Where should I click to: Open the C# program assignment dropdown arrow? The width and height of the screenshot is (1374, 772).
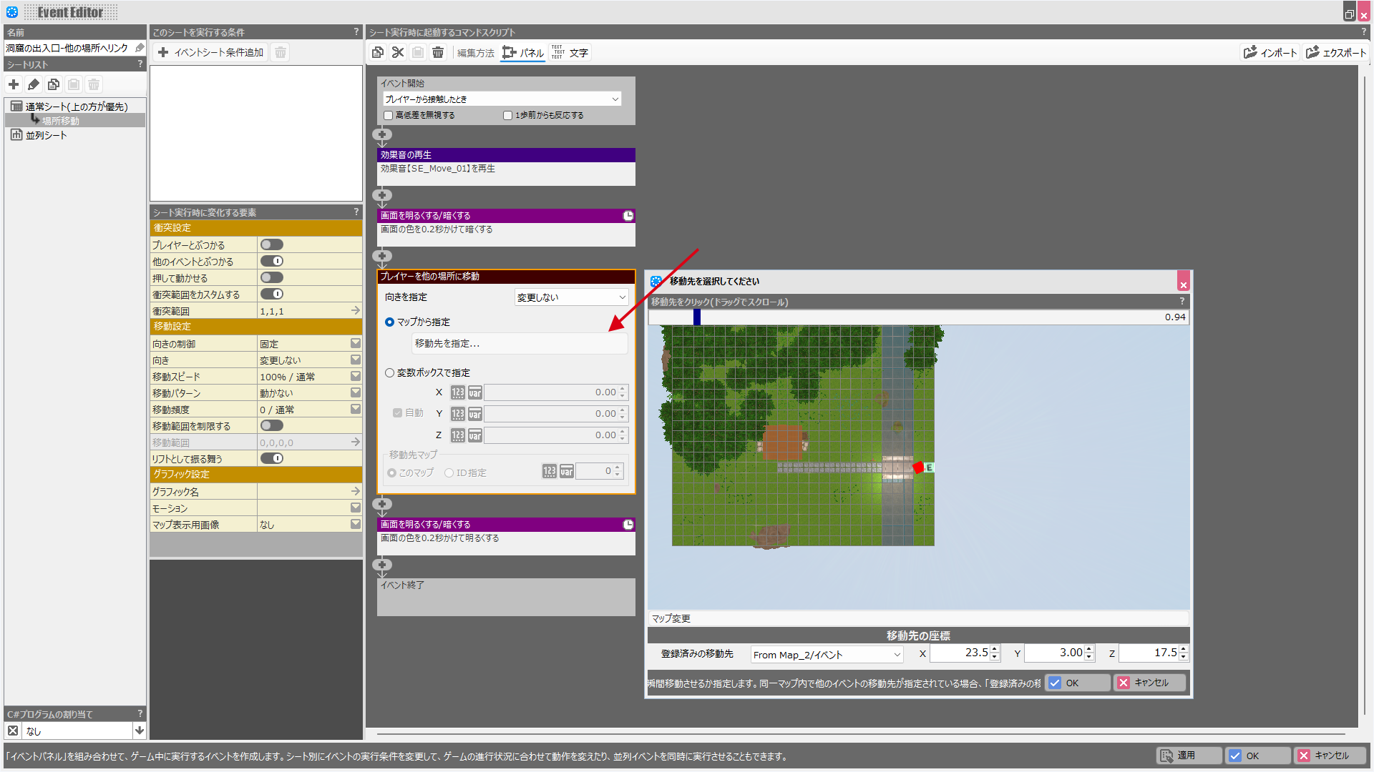140,731
